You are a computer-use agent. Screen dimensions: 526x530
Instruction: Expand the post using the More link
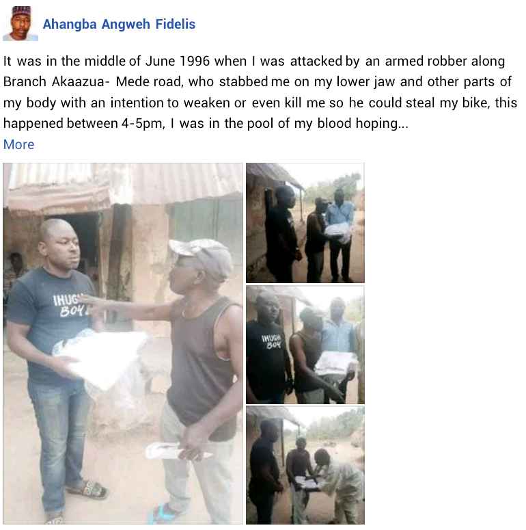tap(18, 145)
